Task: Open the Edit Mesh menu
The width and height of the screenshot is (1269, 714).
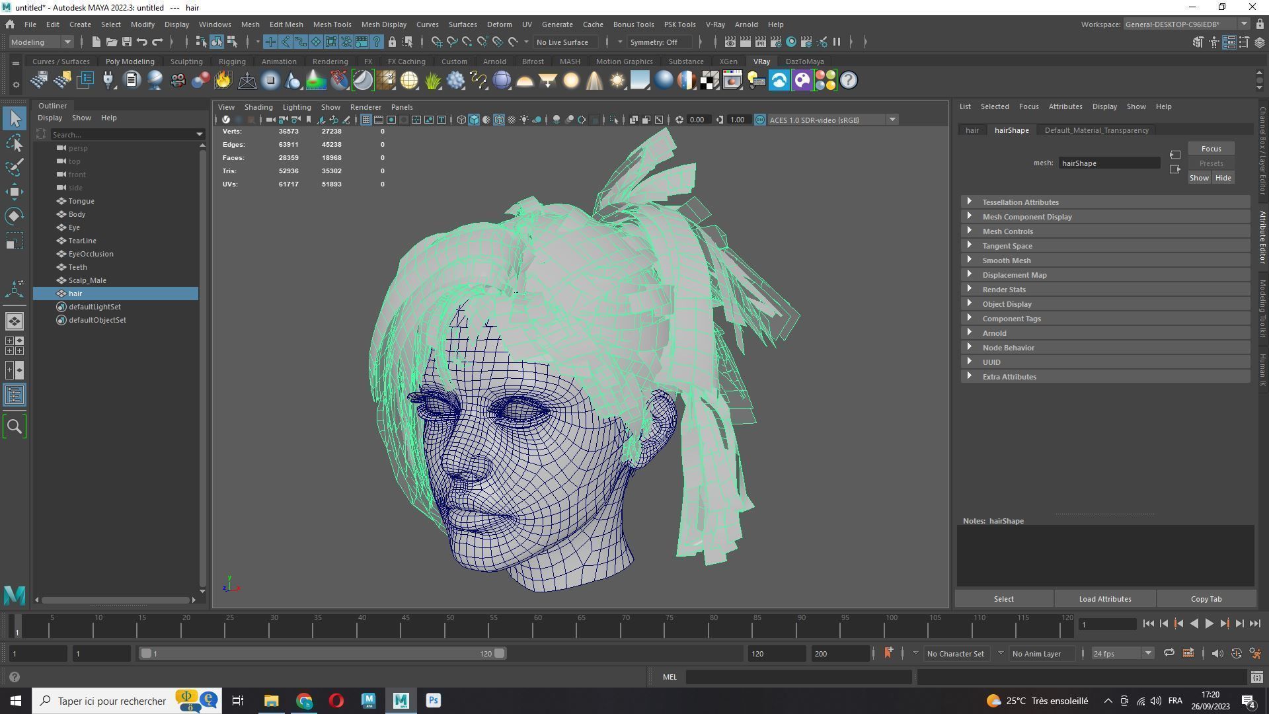Action: [x=286, y=24]
